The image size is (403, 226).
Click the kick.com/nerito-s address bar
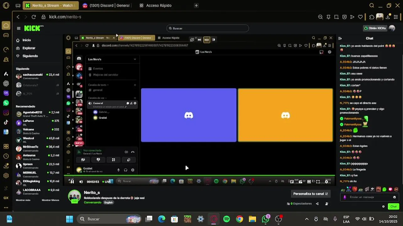point(65,17)
